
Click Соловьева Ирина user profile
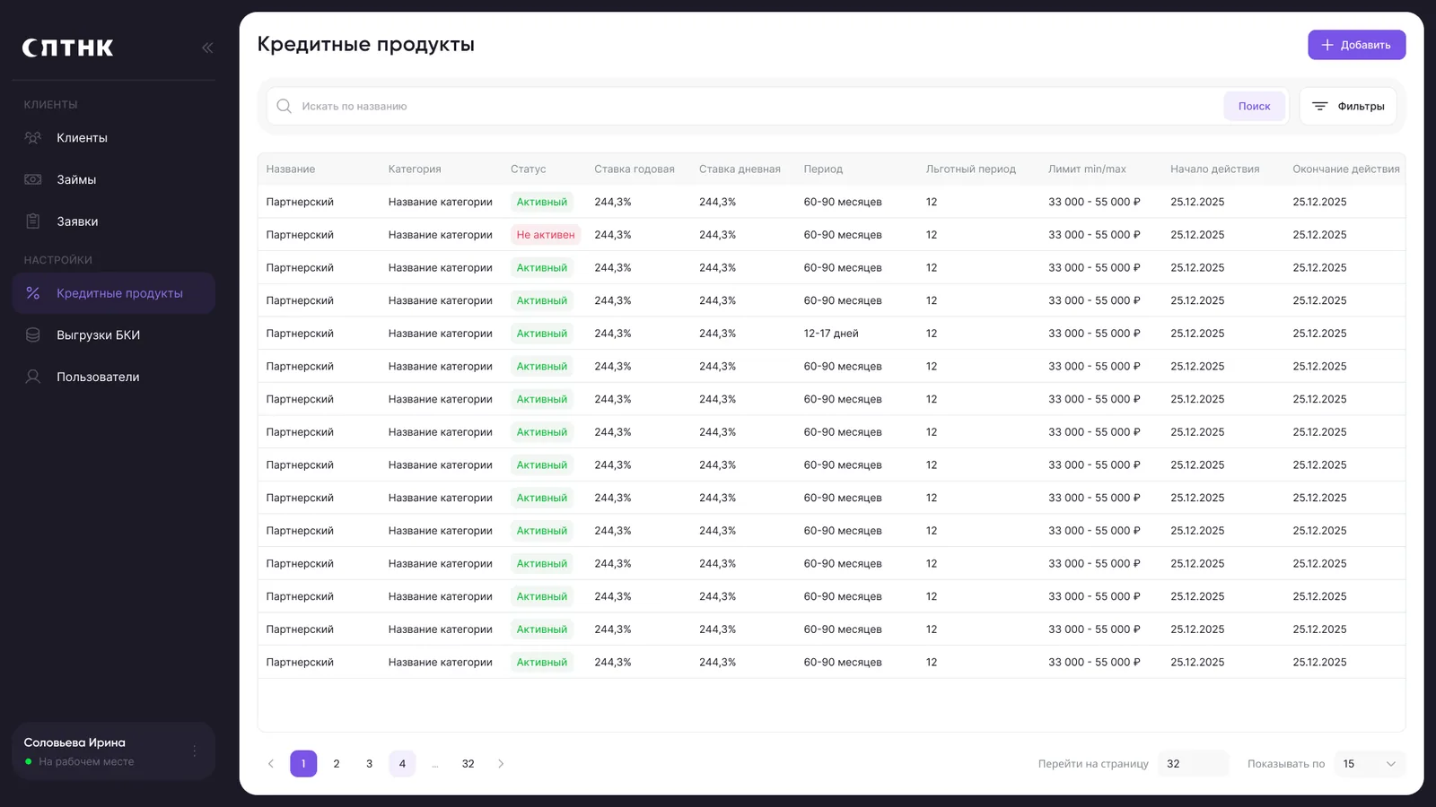tap(114, 751)
